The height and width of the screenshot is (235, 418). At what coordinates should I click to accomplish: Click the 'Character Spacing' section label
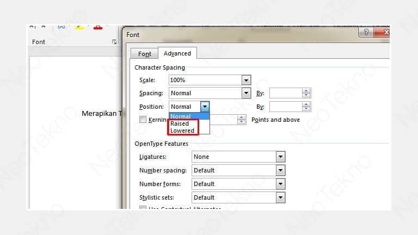159,67
